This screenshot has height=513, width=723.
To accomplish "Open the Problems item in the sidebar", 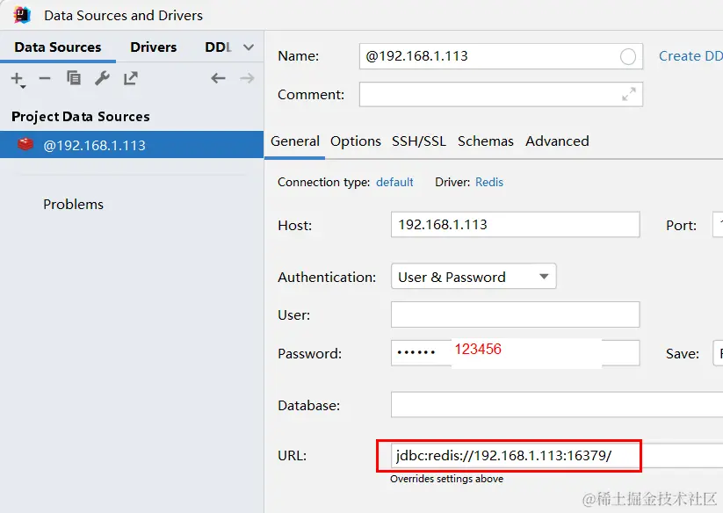I will pyautogui.click(x=73, y=204).
